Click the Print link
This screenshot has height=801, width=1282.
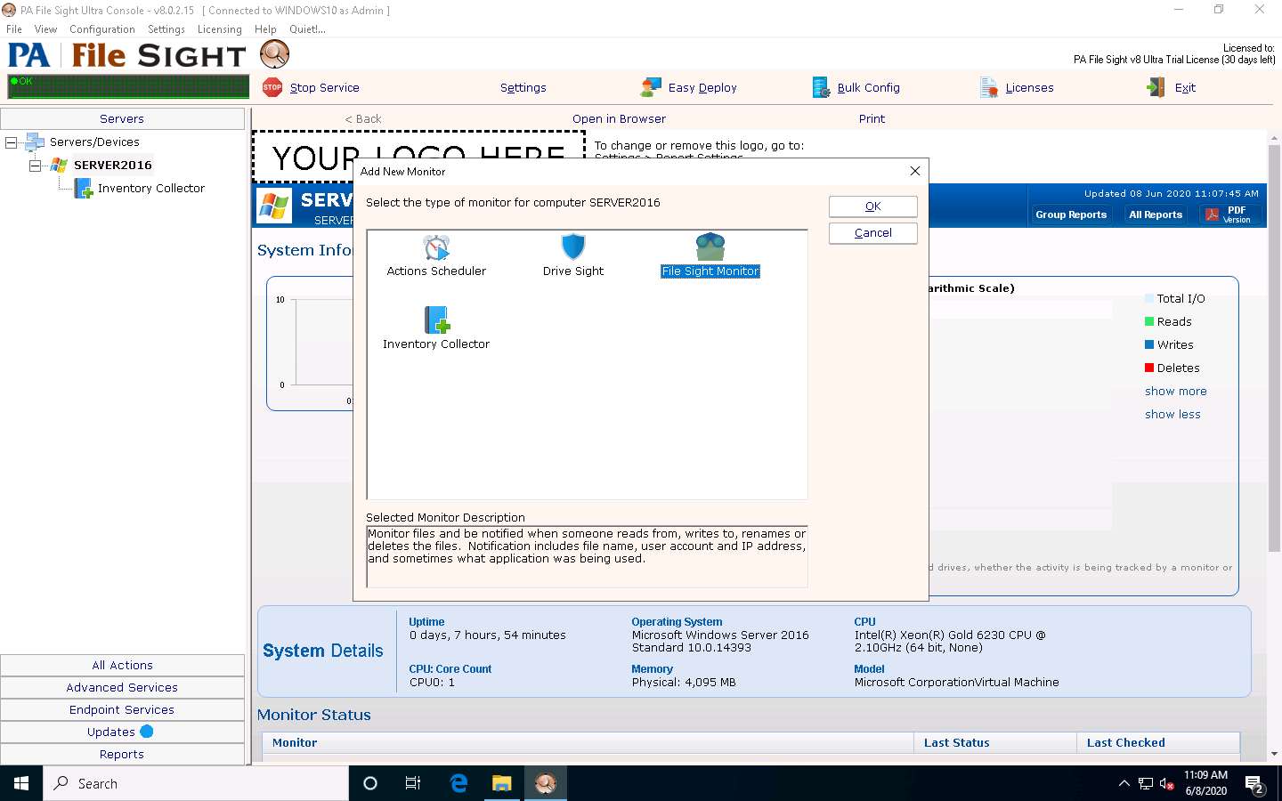click(x=872, y=118)
